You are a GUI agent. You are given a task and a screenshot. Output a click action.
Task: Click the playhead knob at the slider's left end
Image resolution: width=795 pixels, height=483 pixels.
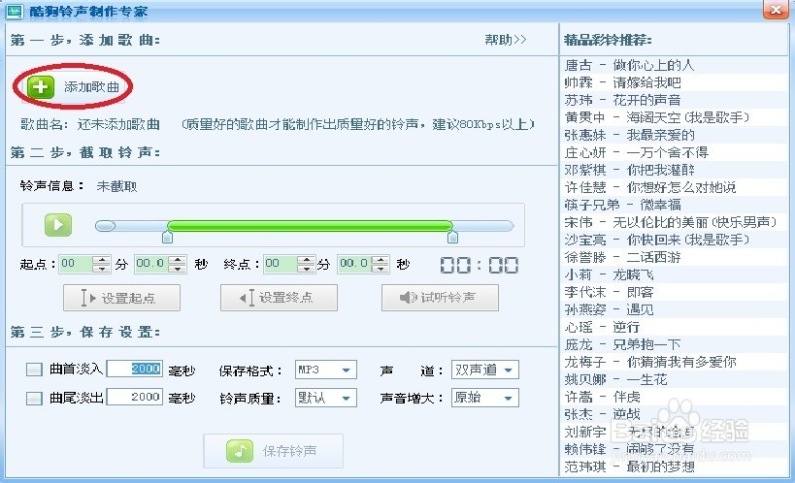(105, 226)
